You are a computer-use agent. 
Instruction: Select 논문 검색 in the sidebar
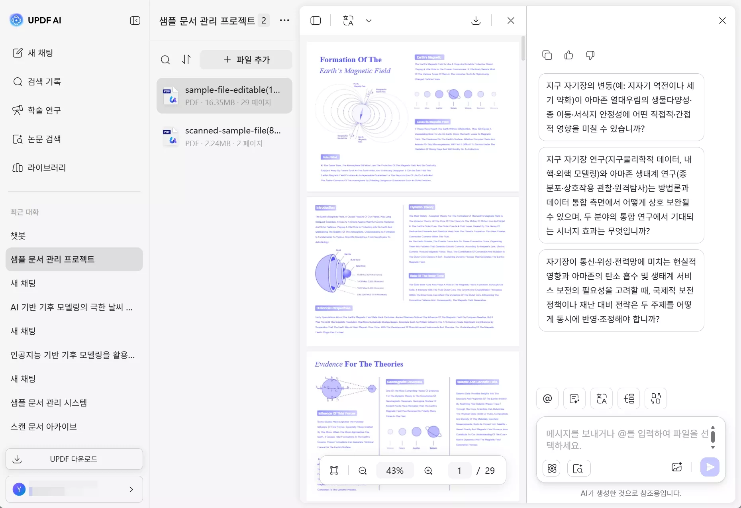click(44, 139)
